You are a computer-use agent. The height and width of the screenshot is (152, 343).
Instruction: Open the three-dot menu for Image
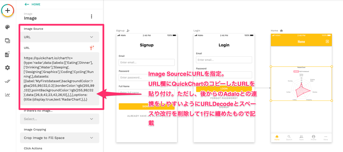pyautogui.click(x=91, y=17)
